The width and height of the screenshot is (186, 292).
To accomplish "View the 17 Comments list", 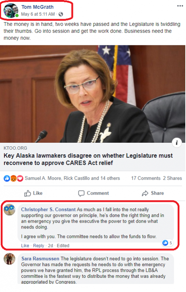I will pos(146,178).
